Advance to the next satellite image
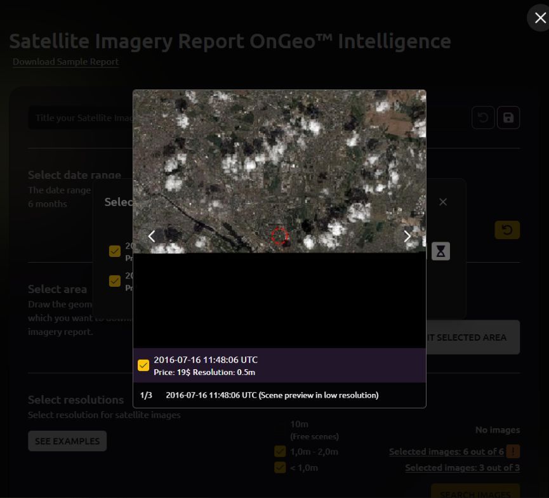The image size is (549, 498). [407, 236]
